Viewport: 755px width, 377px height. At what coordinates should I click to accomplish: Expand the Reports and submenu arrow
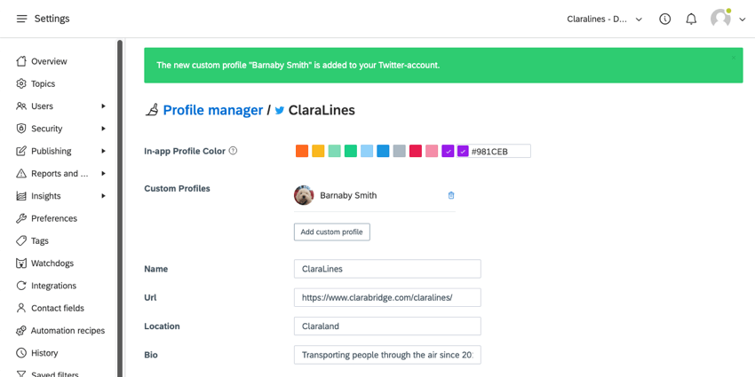pos(103,173)
